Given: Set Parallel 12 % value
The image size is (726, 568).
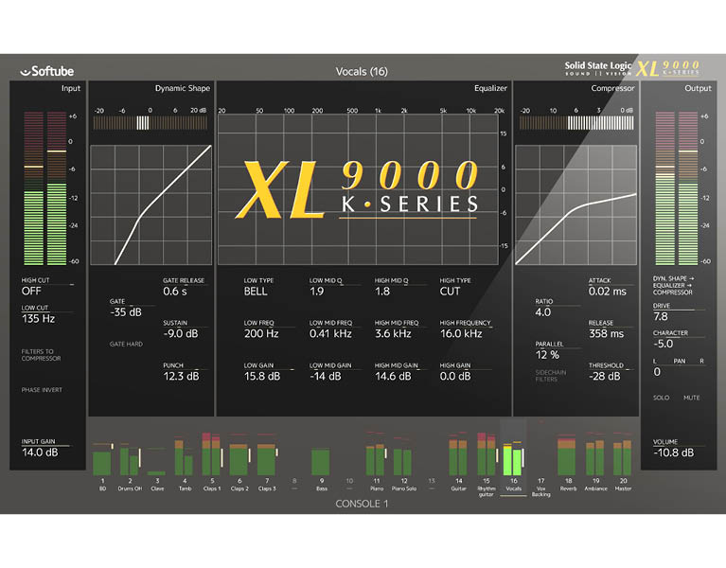Looking at the screenshot, I should (x=547, y=355).
